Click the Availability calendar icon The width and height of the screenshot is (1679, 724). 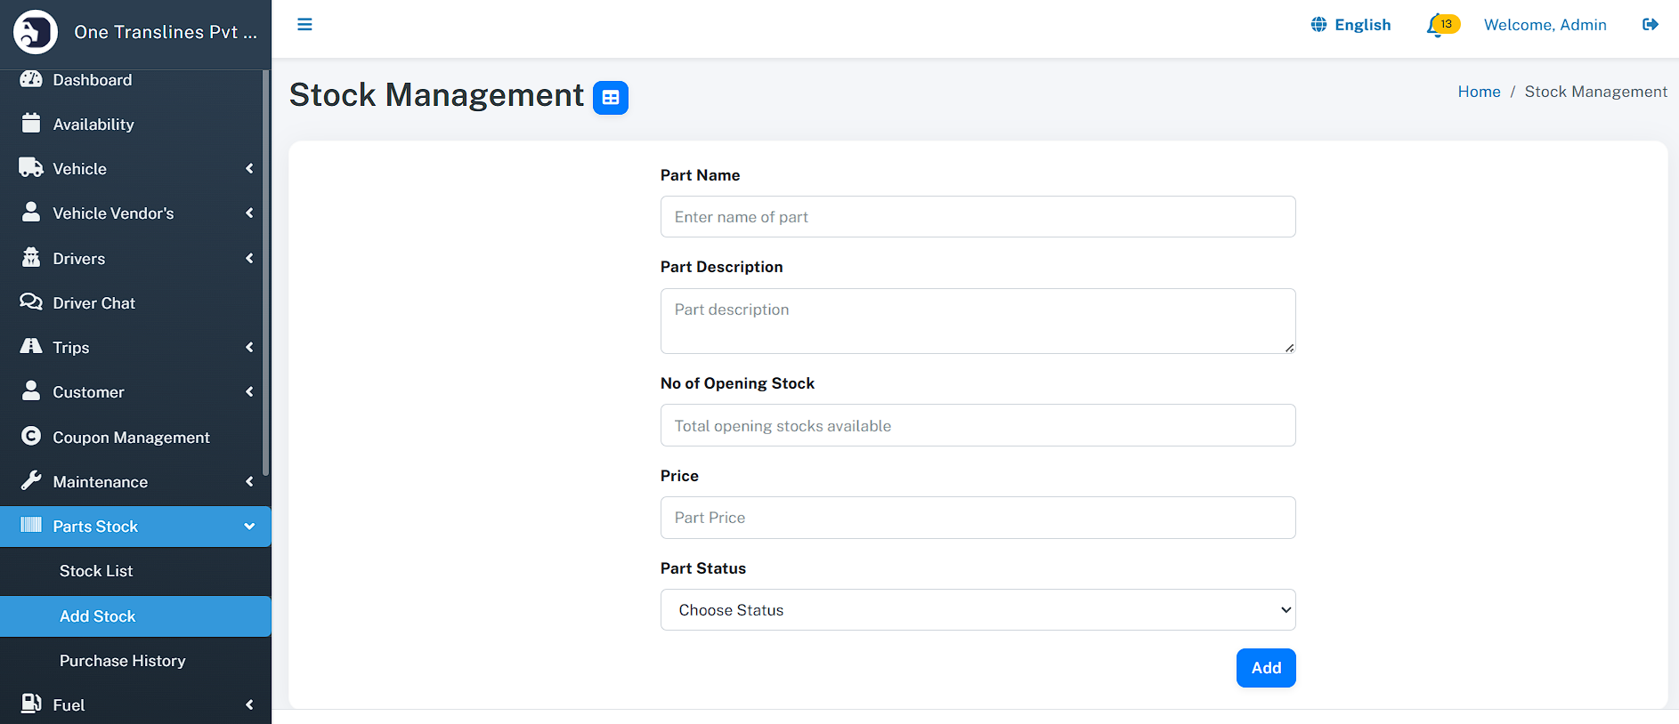pos(31,124)
